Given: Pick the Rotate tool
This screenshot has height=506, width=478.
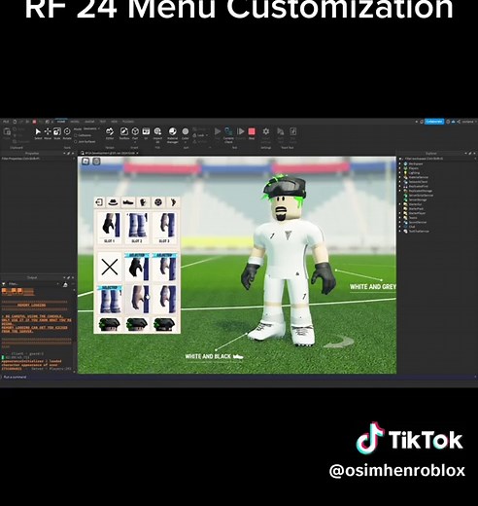Looking at the screenshot, I should (67, 133).
